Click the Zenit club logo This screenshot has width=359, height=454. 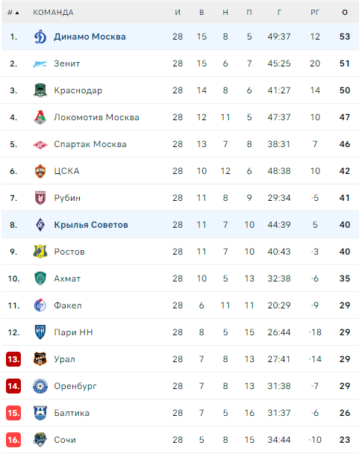[40, 63]
